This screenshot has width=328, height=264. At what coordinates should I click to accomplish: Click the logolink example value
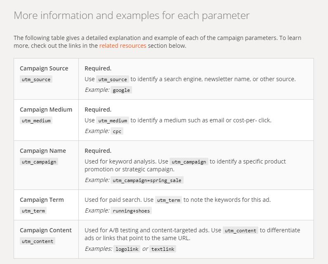tap(127, 249)
